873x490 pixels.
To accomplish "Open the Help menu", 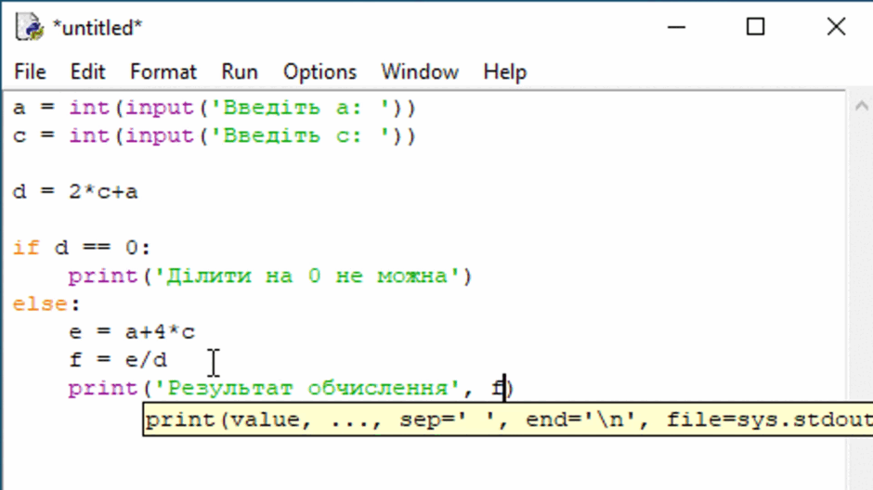I will [x=504, y=71].
